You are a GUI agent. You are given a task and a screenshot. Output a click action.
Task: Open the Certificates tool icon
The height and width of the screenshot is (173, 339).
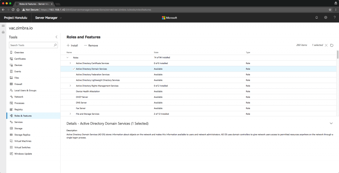[11, 59]
